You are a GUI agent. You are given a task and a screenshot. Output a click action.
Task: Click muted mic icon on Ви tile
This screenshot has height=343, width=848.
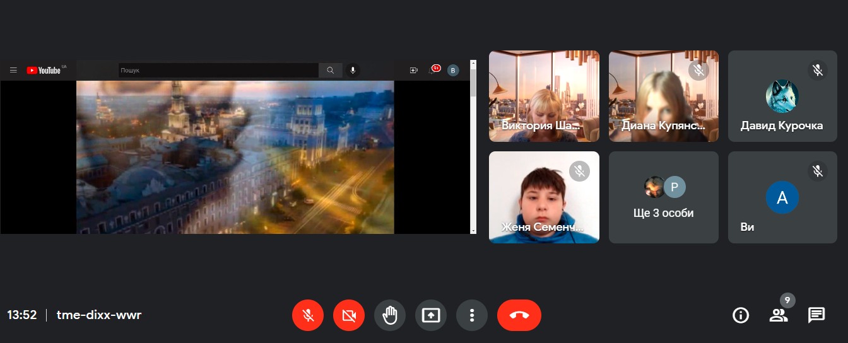click(818, 171)
